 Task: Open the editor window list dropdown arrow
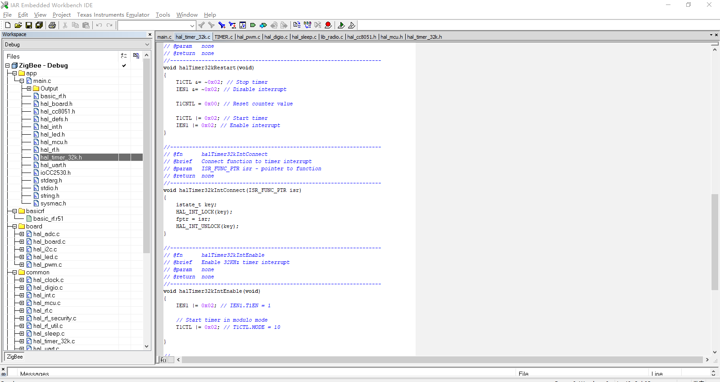(x=711, y=35)
